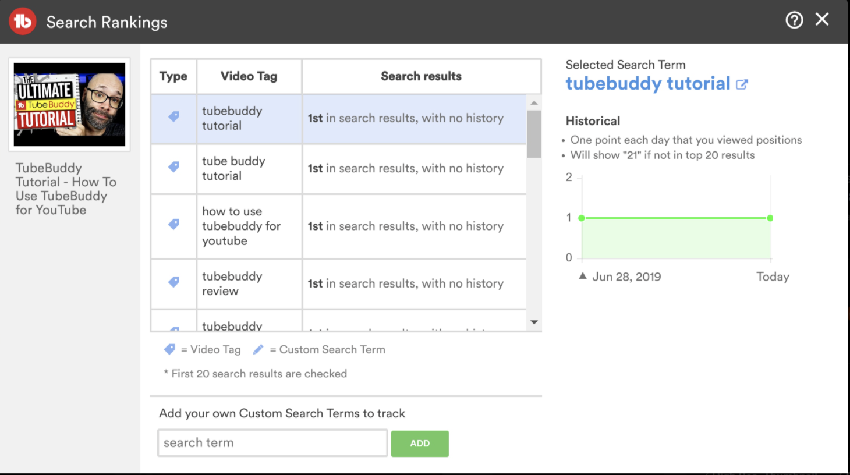Click the table's vertical scrollbar thumb

pyautogui.click(x=534, y=134)
